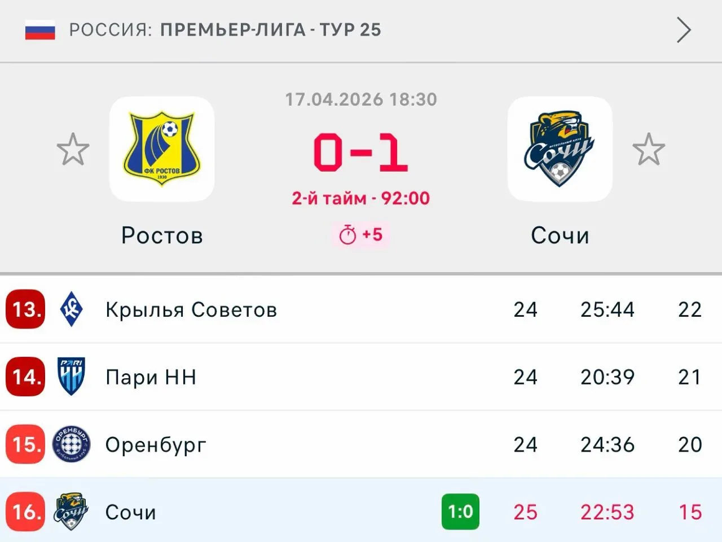Tap the Pari NN team crest
The height and width of the screenshot is (542, 722).
tap(72, 377)
